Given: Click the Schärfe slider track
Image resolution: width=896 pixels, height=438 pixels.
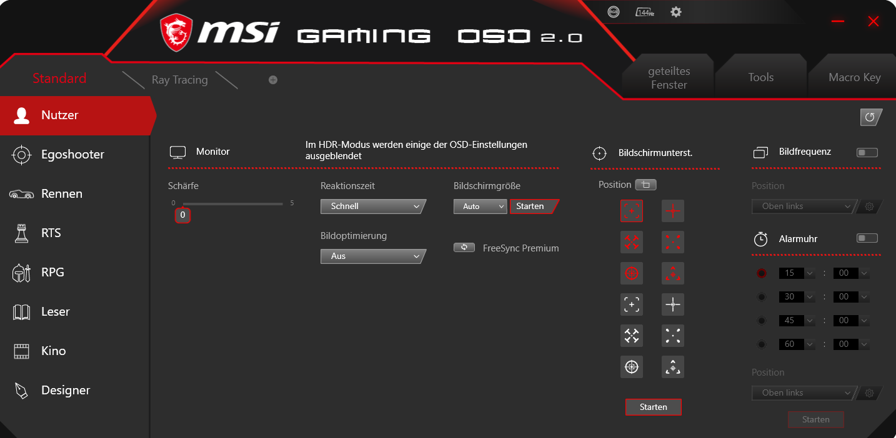Looking at the screenshot, I should coord(232,203).
